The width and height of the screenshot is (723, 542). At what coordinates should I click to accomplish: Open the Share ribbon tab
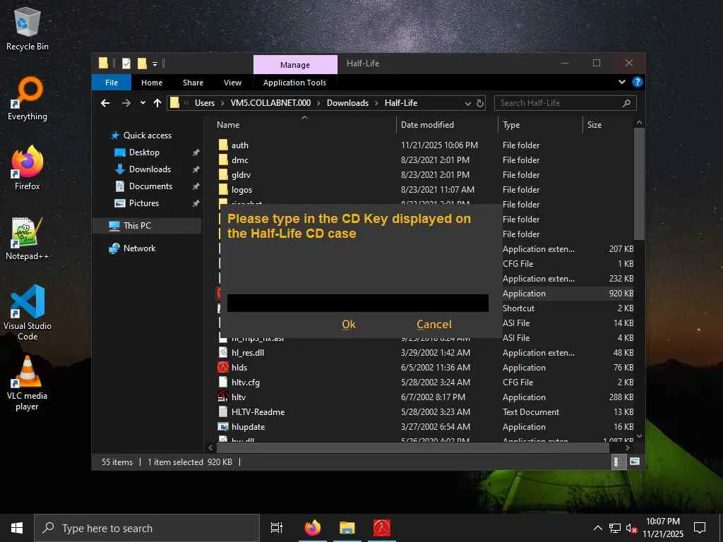(193, 83)
